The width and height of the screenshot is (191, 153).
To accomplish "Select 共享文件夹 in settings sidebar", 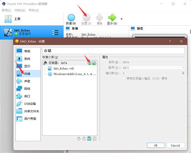I will click(28, 111).
